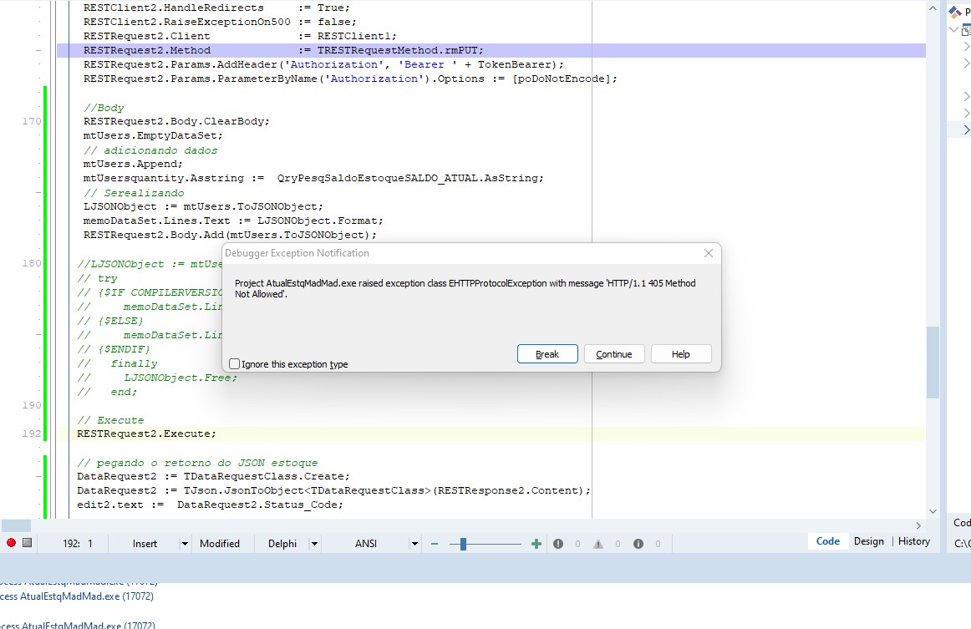Image resolution: width=971 pixels, height=629 pixels.
Task: Click the hints info circle icon
Action: coord(638,544)
